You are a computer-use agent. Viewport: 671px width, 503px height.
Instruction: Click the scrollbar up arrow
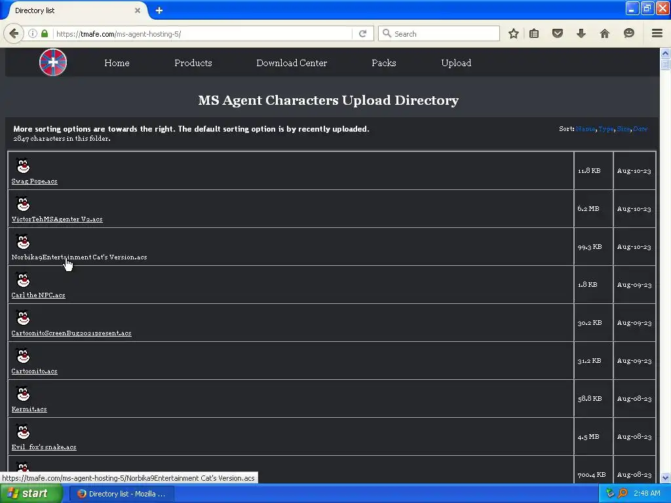pos(665,53)
